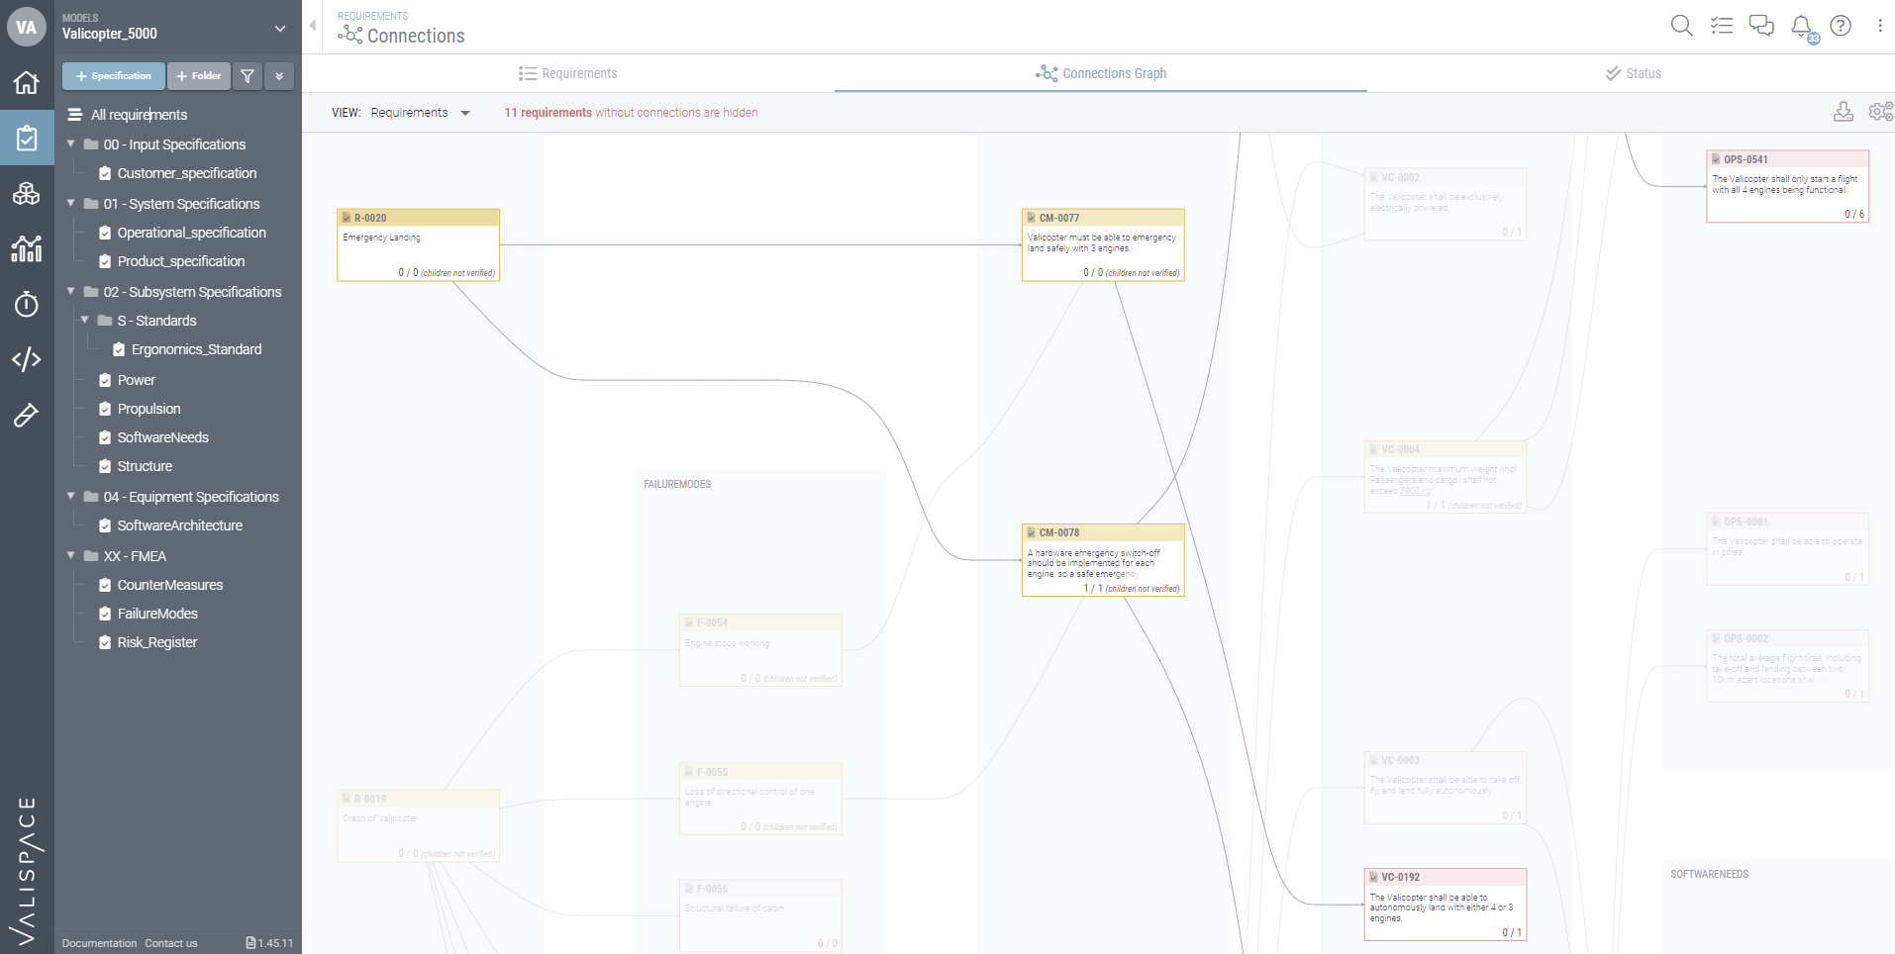The height and width of the screenshot is (954, 1895).
Task: Open the Documentation link at the bottom
Action: coord(98,943)
